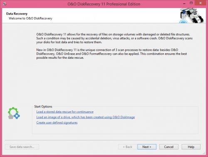Minimize the O&O DiskRecovery window
The width and height of the screenshot is (208, 157).
coord(184,3)
